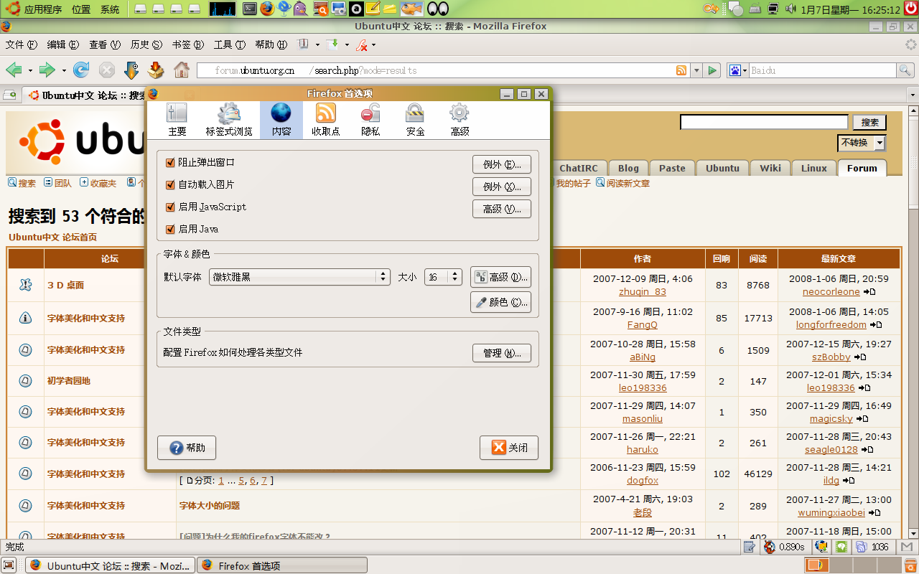Toggle the 启用 Java checkbox
This screenshot has height=574, width=919.
tap(170, 230)
